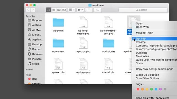Viewport: 177px width, 99px height.
Task: Apply the yellow tag color dot
Action: pos(147,89)
